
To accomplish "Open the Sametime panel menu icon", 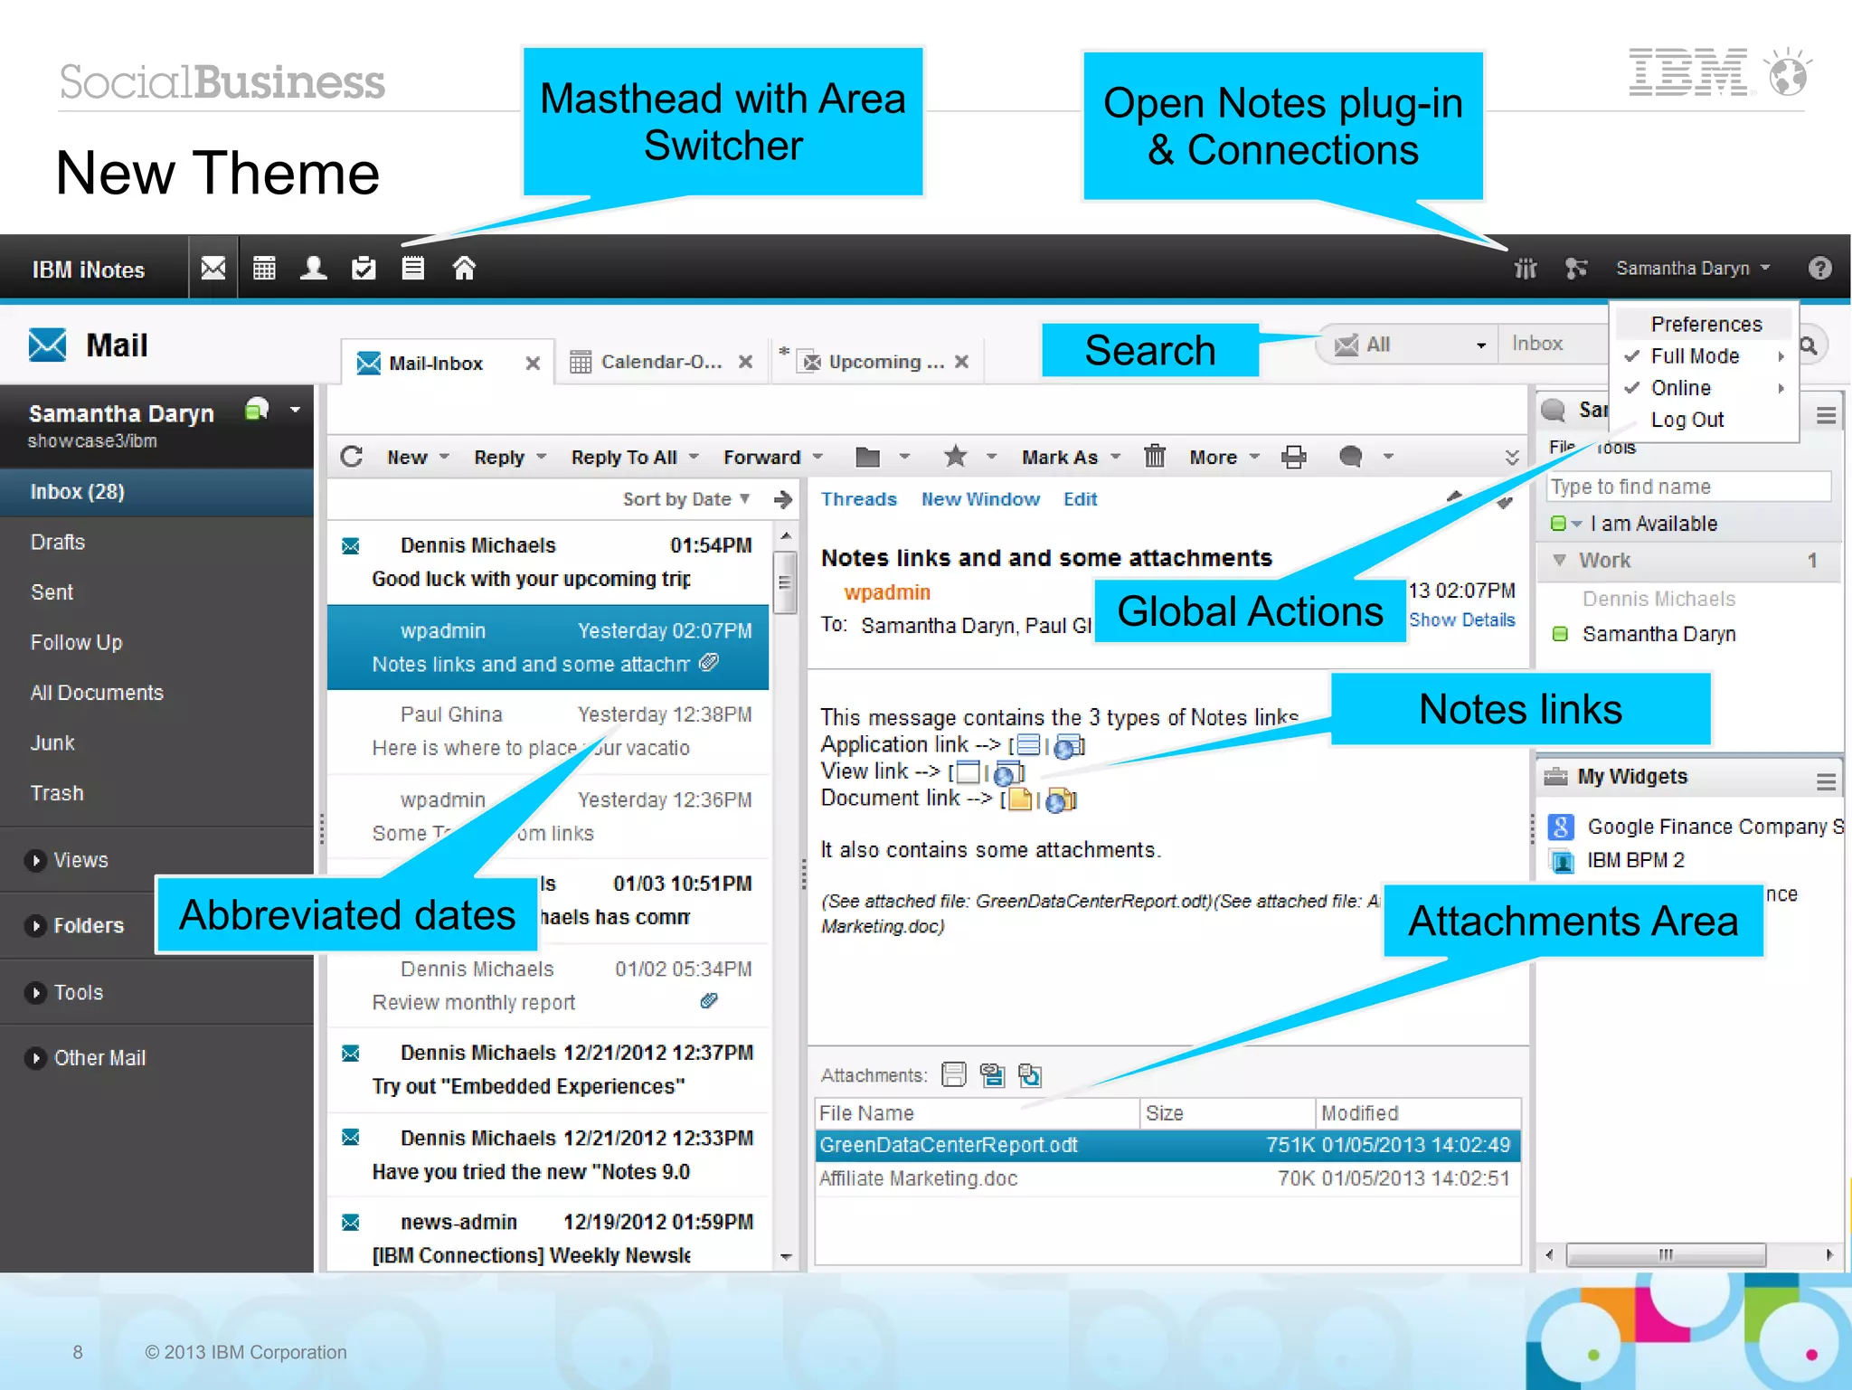I will click(x=1826, y=415).
